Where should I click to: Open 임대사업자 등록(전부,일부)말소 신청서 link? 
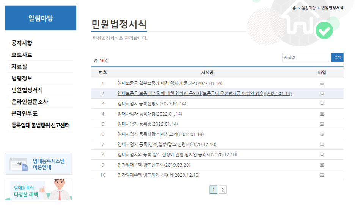point(167,145)
